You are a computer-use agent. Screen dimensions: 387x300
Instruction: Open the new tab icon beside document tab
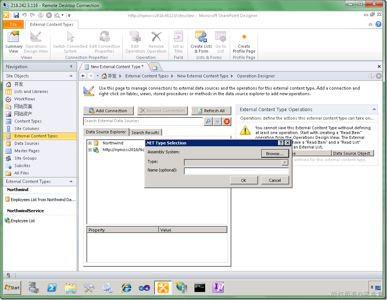pos(155,67)
